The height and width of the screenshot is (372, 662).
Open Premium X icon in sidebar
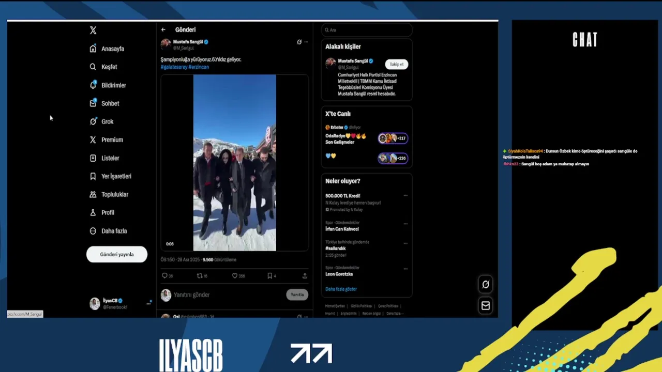coord(93,139)
